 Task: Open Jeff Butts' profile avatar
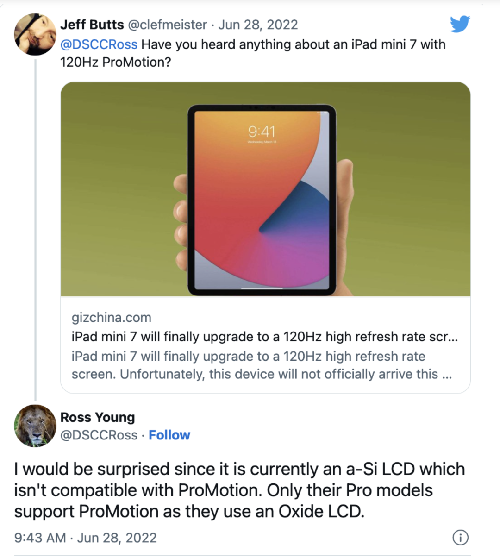click(35, 35)
